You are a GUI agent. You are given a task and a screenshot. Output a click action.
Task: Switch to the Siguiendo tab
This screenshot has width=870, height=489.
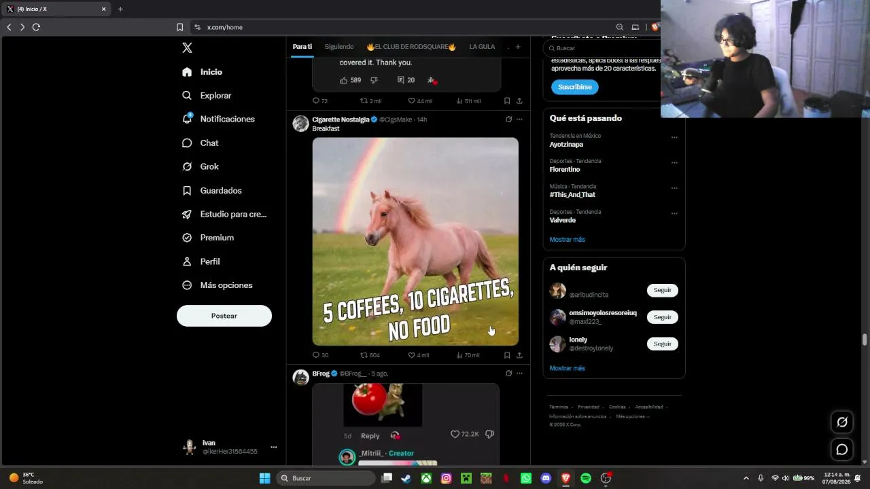(339, 47)
